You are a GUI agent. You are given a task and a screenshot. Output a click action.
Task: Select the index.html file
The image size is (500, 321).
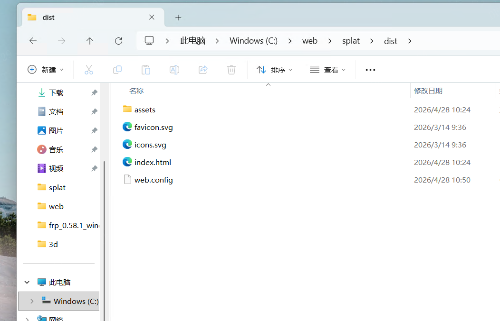pyautogui.click(x=147, y=162)
